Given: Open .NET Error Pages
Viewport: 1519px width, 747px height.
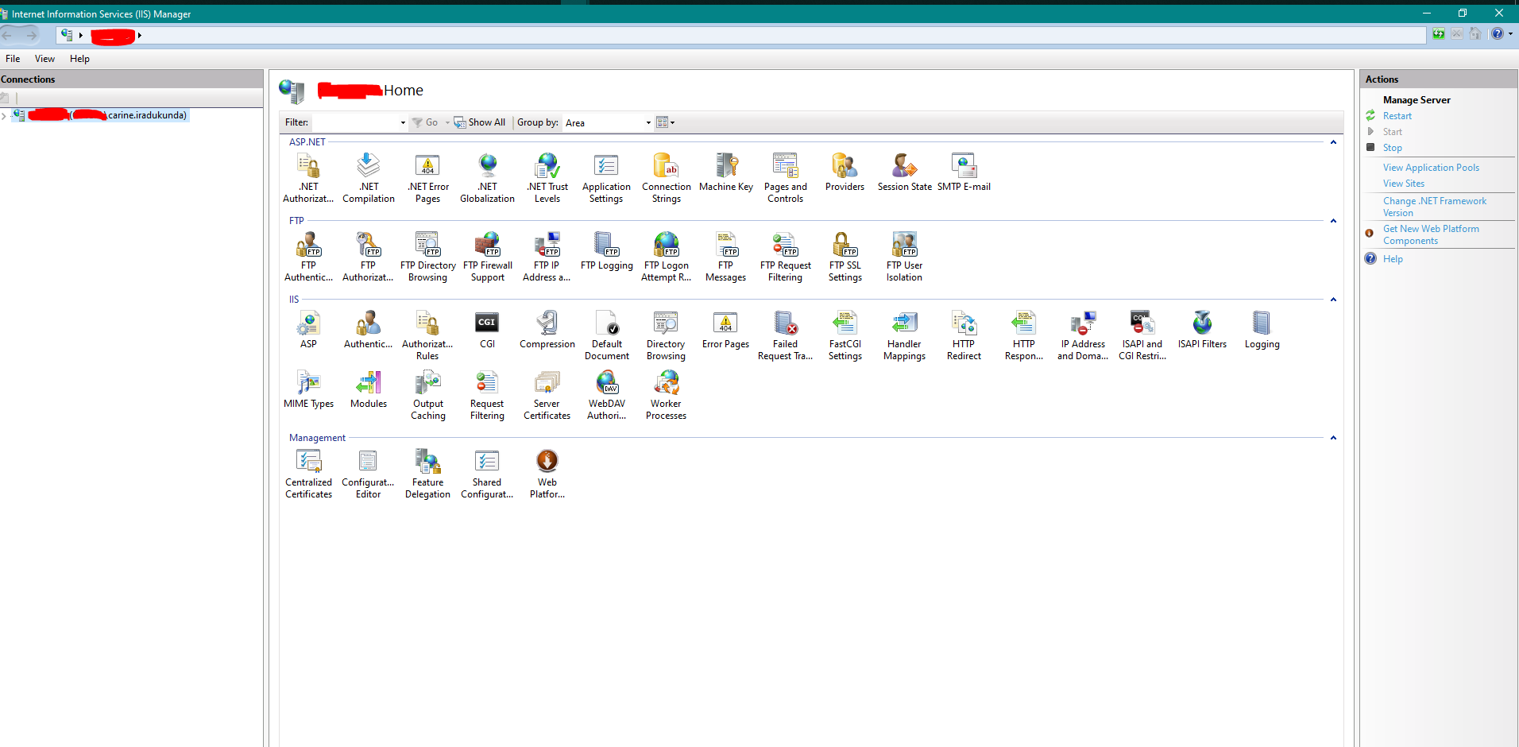Looking at the screenshot, I should pos(428,178).
